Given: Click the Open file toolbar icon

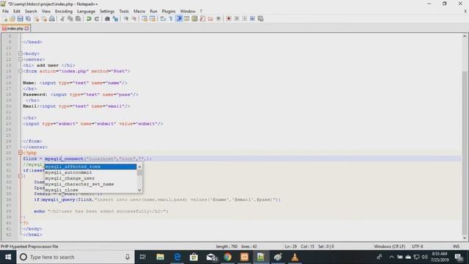Looking at the screenshot, I should coord(12,19).
